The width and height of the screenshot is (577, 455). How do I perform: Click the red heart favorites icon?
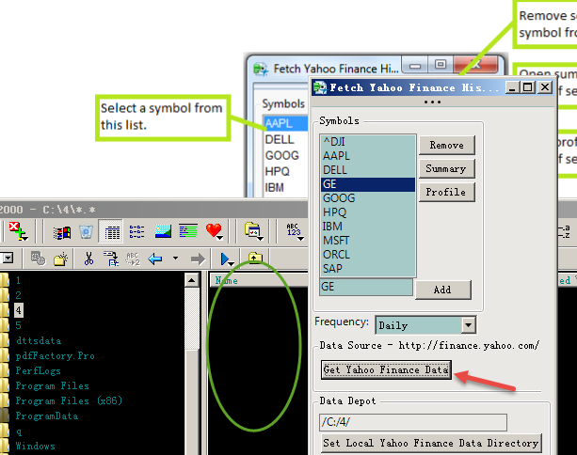click(x=214, y=230)
